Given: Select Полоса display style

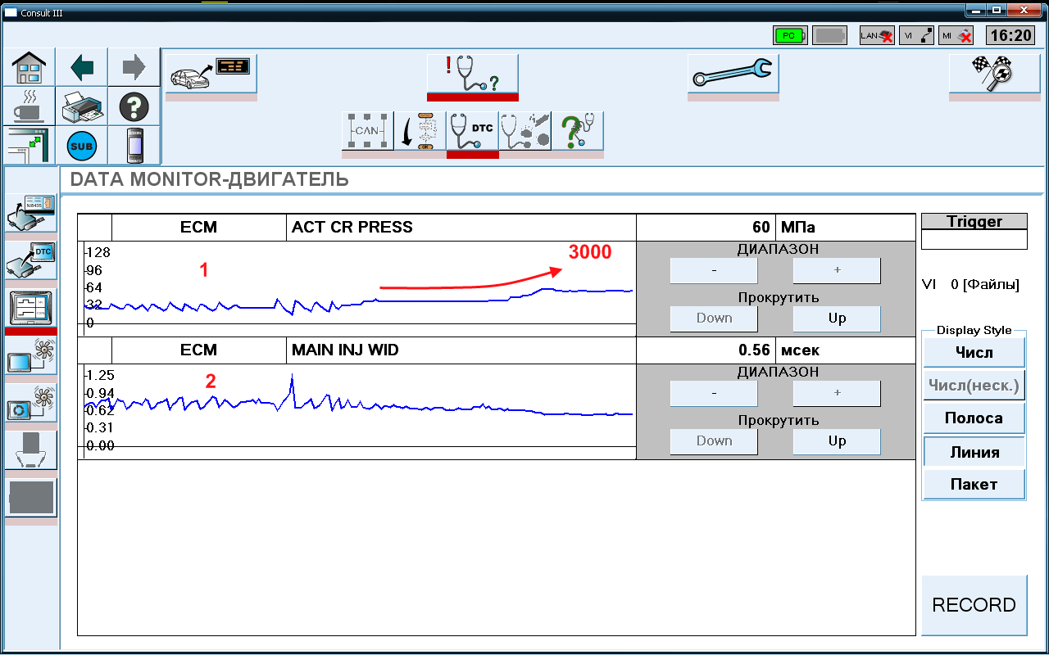Looking at the screenshot, I should coord(974,418).
